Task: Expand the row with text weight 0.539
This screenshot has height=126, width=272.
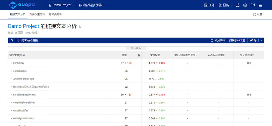Action: point(11,103)
